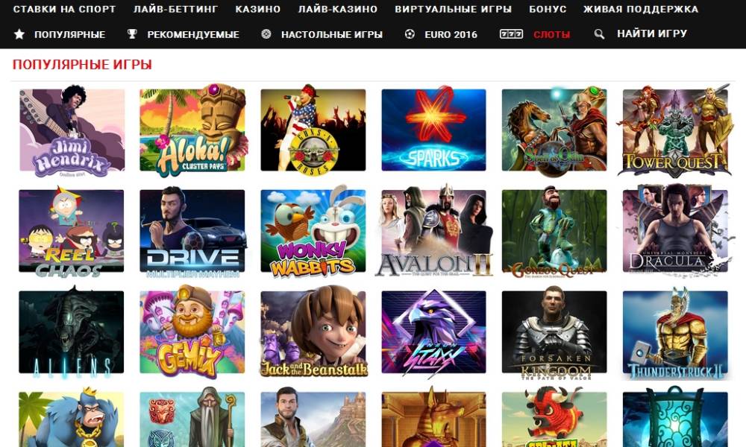Click the trophy icon beside Рекомендуемые

pos(132,34)
